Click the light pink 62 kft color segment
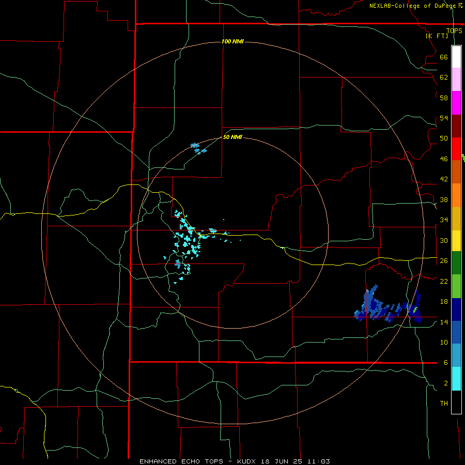The width and height of the screenshot is (465, 465). [x=456, y=80]
